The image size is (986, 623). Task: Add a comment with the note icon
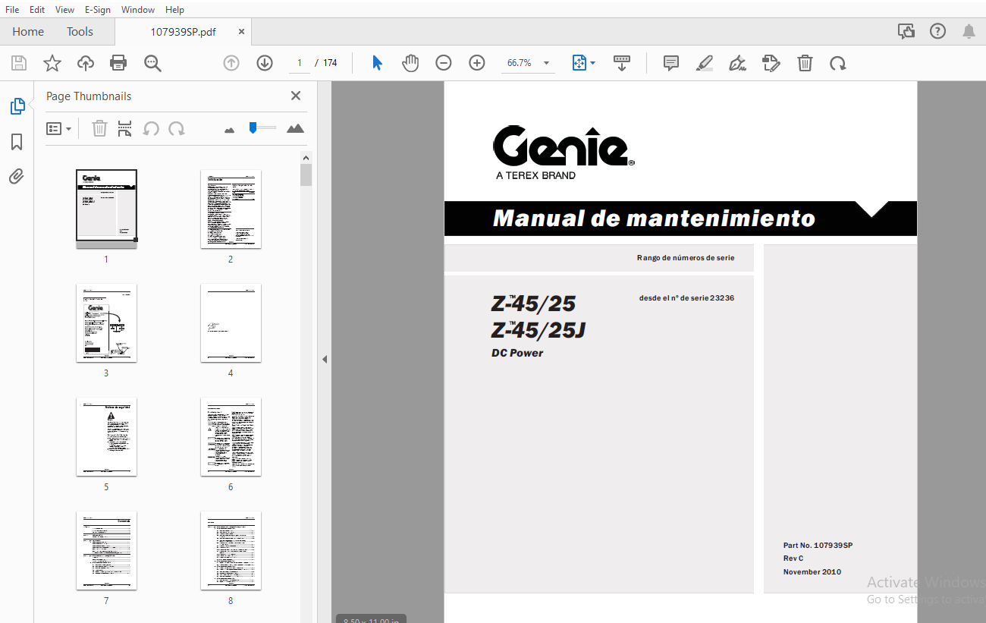(x=671, y=63)
